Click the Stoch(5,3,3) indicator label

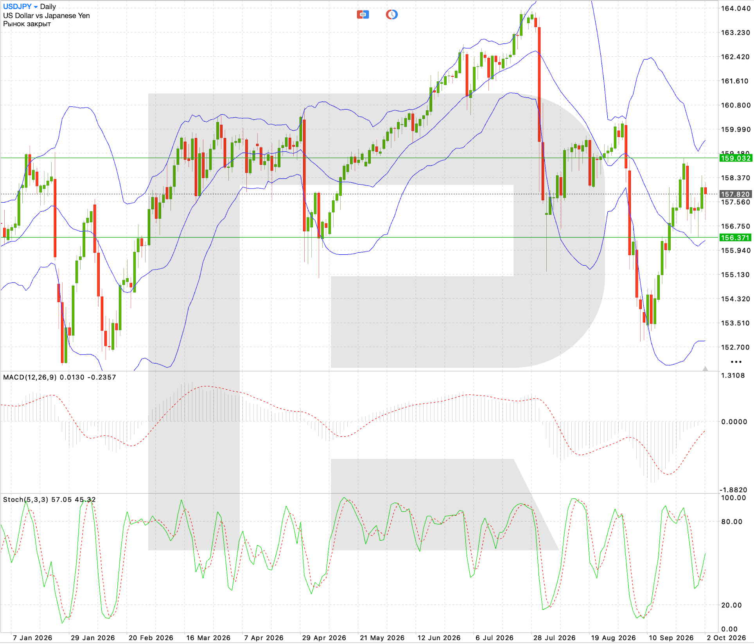26,500
